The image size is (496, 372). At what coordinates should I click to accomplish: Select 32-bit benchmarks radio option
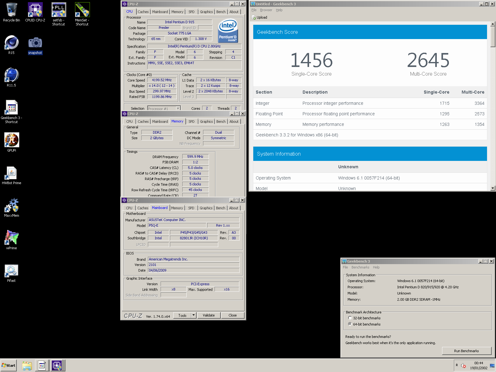350,318
